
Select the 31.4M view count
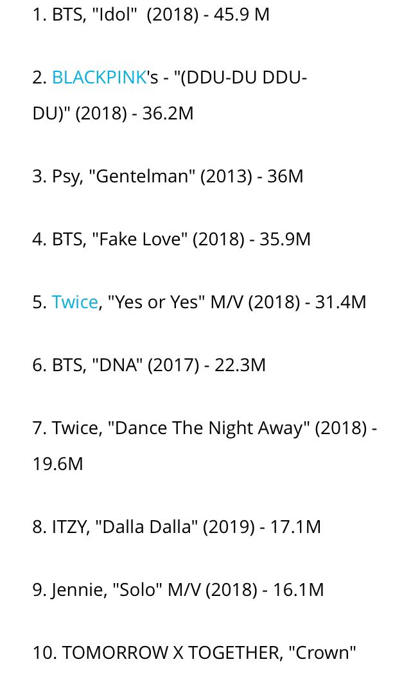(340, 302)
